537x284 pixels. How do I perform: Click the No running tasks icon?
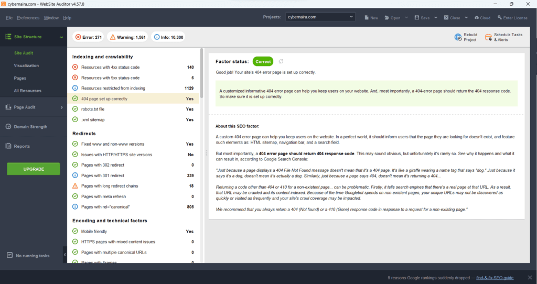(9, 255)
